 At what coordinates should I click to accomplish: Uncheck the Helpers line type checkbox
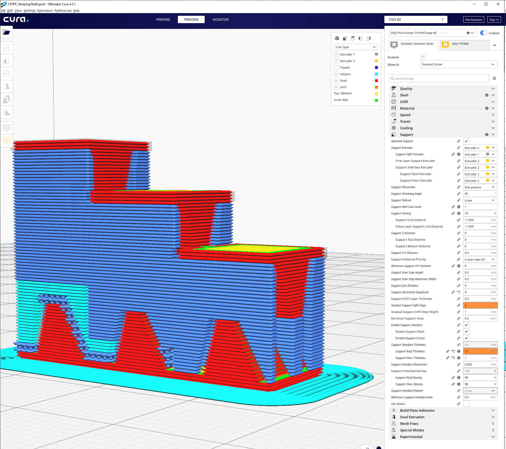point(336,74)
